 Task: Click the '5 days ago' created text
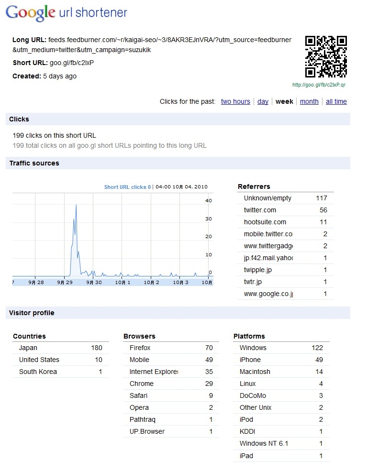click(x=60, y=76)
